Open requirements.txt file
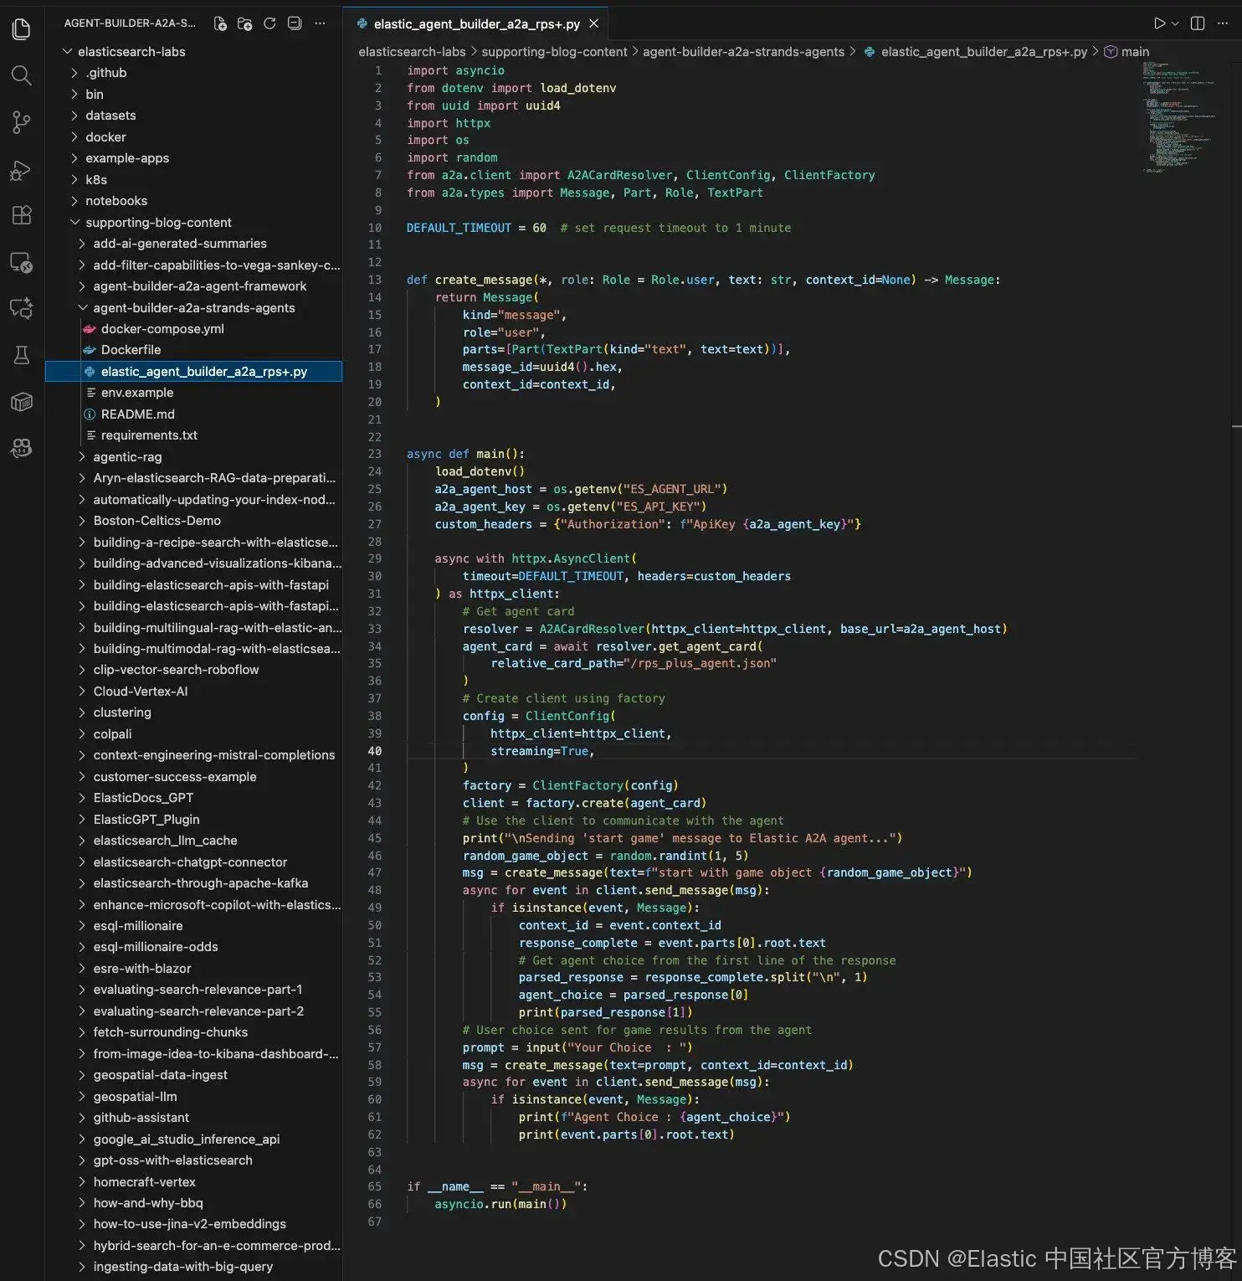Screen dimensions: 1242x1281 click(x=149, y=435)
